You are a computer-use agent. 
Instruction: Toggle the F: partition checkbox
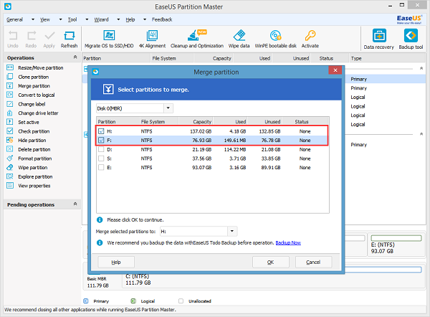101,141
